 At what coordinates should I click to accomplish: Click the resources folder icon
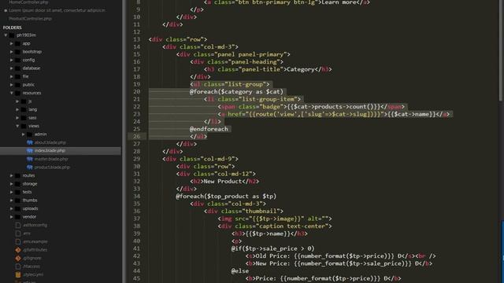[x=17, y=93]
